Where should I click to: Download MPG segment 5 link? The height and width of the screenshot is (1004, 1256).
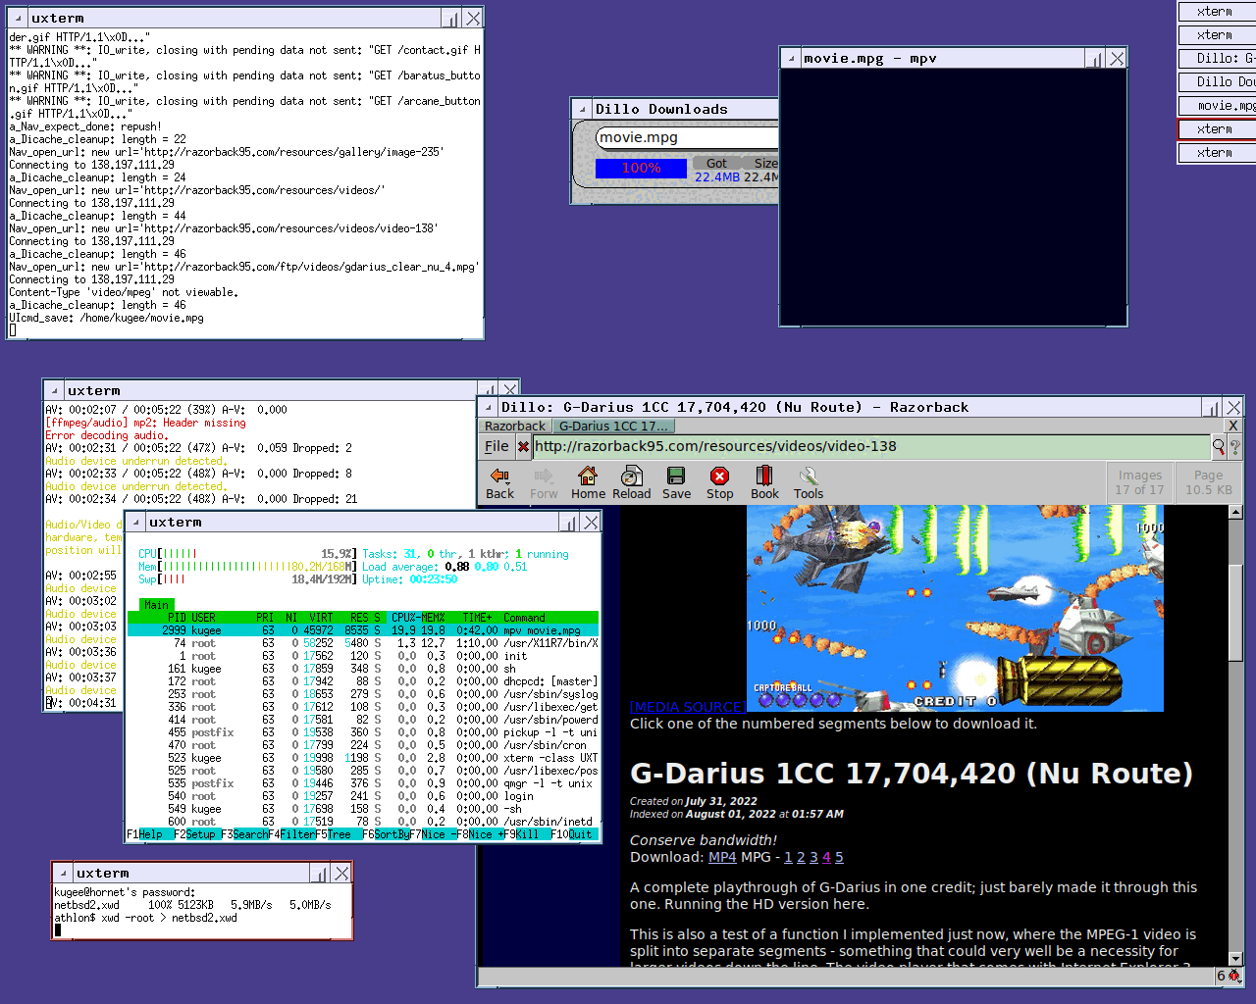(x=839, y=858)
